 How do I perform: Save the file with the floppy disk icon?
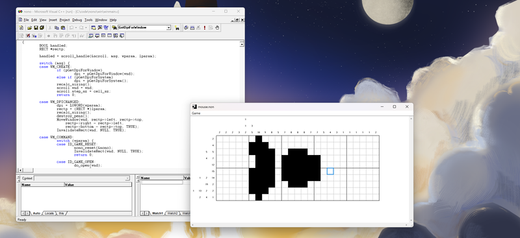pyautogui.click(x=36, y=28)
